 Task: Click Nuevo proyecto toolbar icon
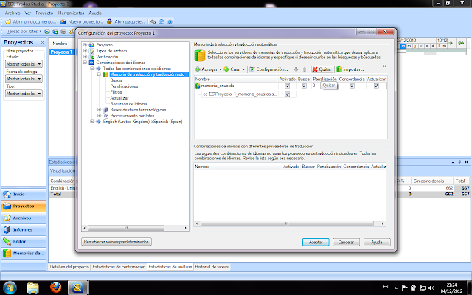point(63,21)
